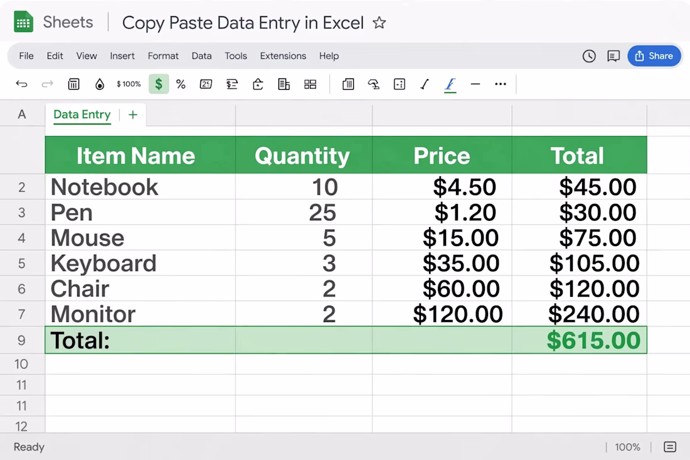Click the blue underlined slash icon

pyautogui.click(x=450, y=84)
